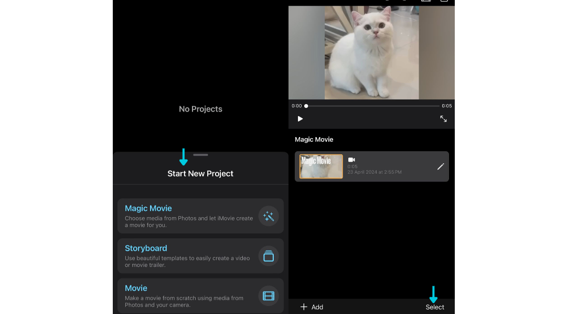
Task: Open the Magic Movie project option
Action: 200,216
